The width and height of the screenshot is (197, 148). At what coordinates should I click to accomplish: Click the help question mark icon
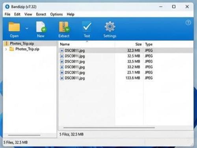coord(188,23)
